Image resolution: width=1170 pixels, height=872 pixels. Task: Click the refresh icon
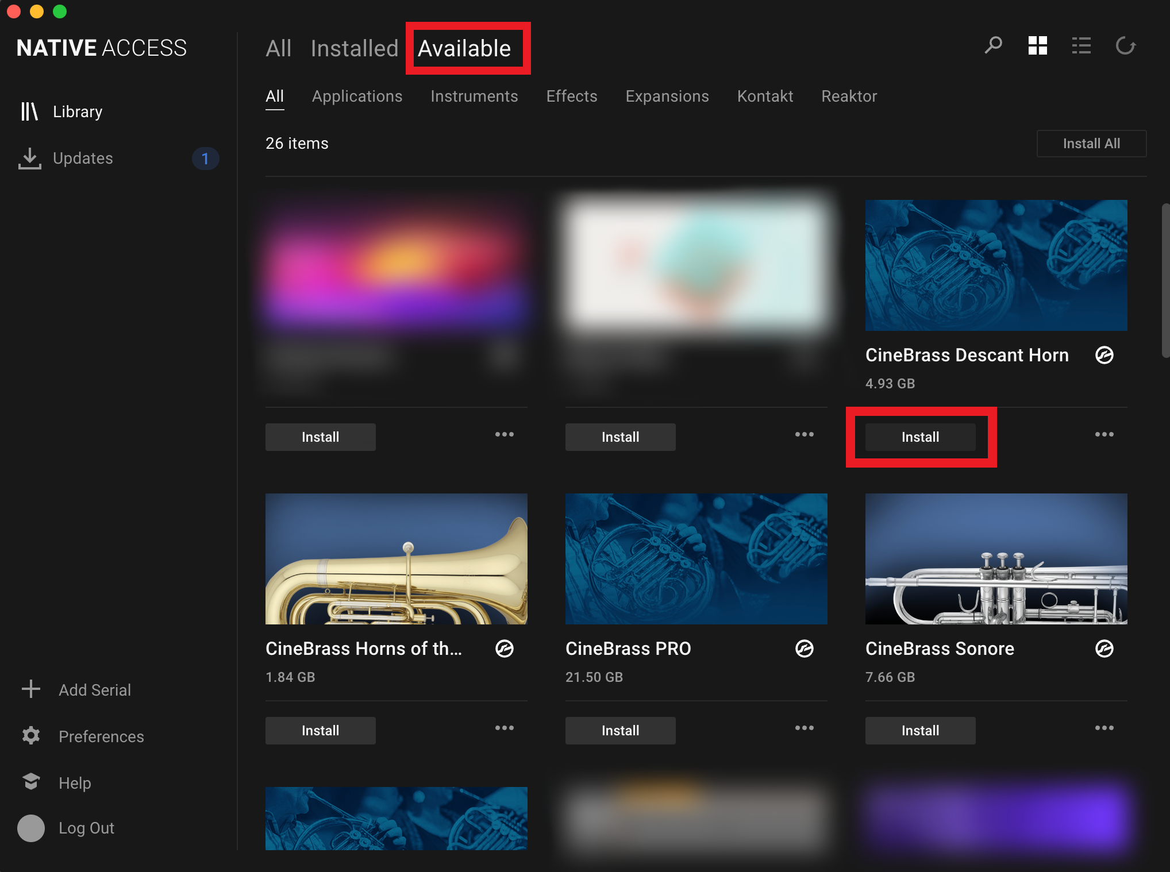pos(1126,45)
